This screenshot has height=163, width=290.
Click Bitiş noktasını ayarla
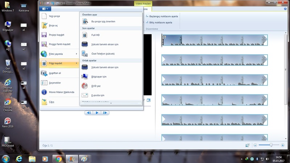pos(159,22)
